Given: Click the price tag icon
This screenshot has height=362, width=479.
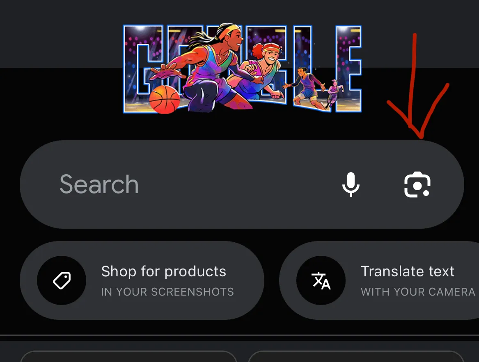Looking at the screenshot, I should point(62,280).
